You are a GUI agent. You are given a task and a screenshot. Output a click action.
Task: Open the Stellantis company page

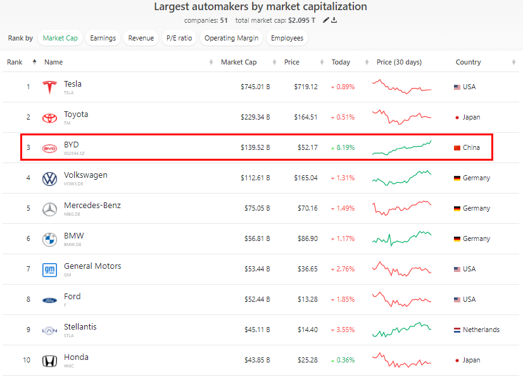click(x=80, y=327)
